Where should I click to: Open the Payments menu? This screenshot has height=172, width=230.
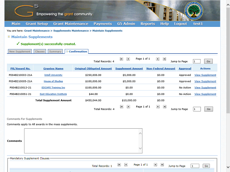[102, 24]
